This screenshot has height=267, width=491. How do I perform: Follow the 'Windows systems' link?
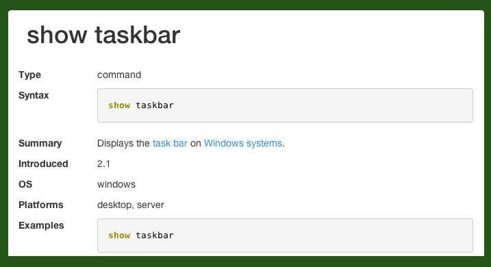click(243, 143)
